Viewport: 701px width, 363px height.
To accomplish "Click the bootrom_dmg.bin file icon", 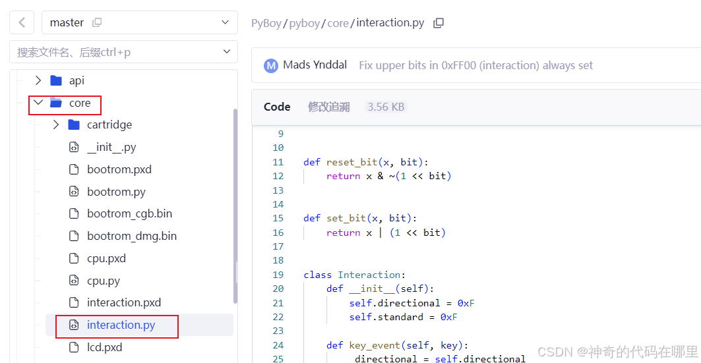I will (74, 236).
